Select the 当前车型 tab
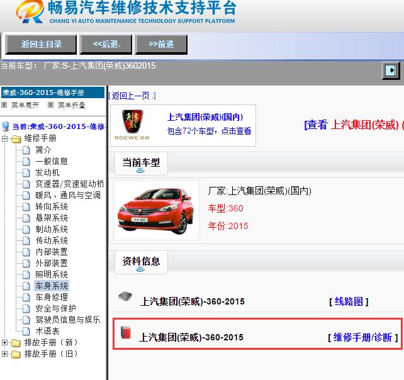 pos(141,164)
